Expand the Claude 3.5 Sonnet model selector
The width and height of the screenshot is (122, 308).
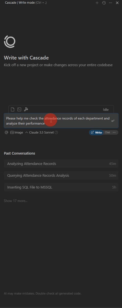pyautogui.click(x=39, y=132)
